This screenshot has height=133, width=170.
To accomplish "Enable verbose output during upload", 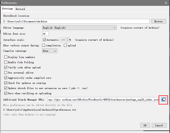I will 65,45.
